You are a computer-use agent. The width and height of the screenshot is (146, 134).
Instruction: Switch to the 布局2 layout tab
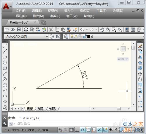pyautogui.click(x=53, y=109)
